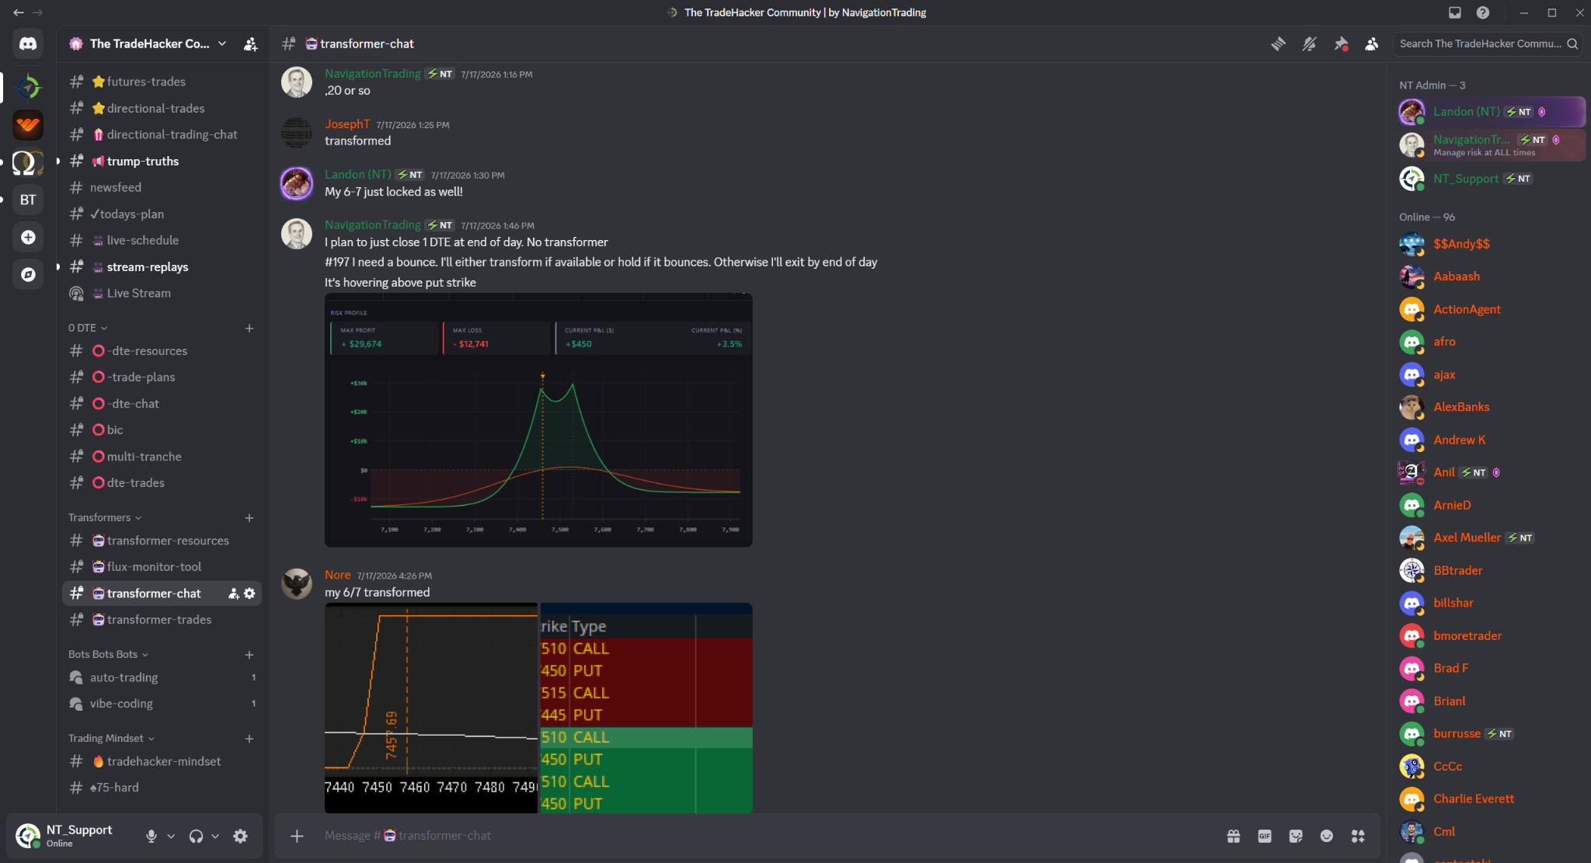This screenshot has height=863, width=1591.
Task: Toggle member list visibility
Action: 1372,43
